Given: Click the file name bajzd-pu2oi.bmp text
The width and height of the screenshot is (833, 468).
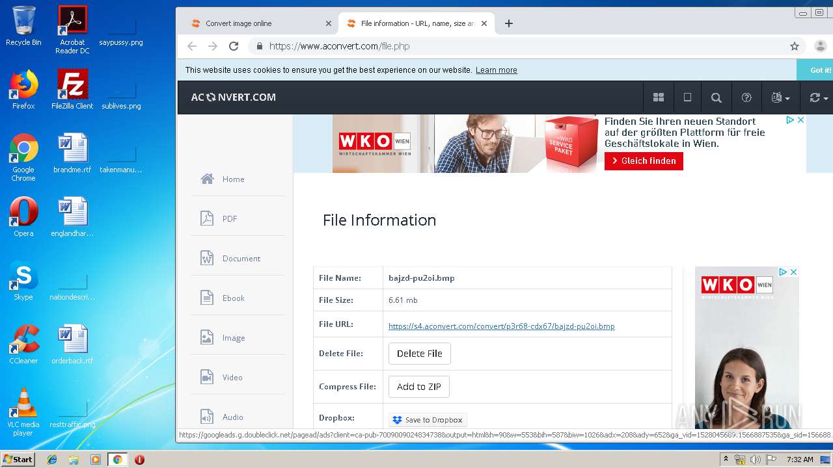Looking at the screenshot, I should click(x=422, y=278).
